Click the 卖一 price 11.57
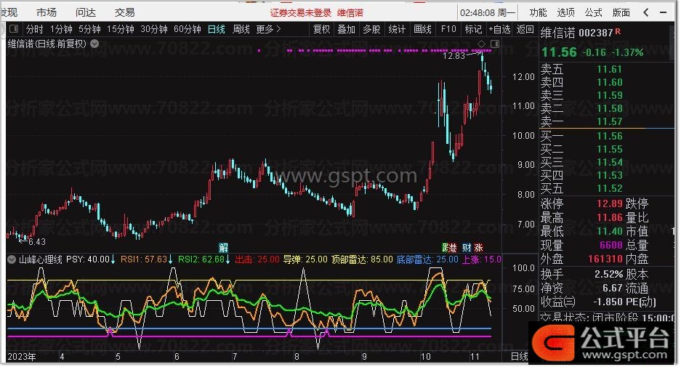Screen dimensions: 681x367 (x=609, y=121)
